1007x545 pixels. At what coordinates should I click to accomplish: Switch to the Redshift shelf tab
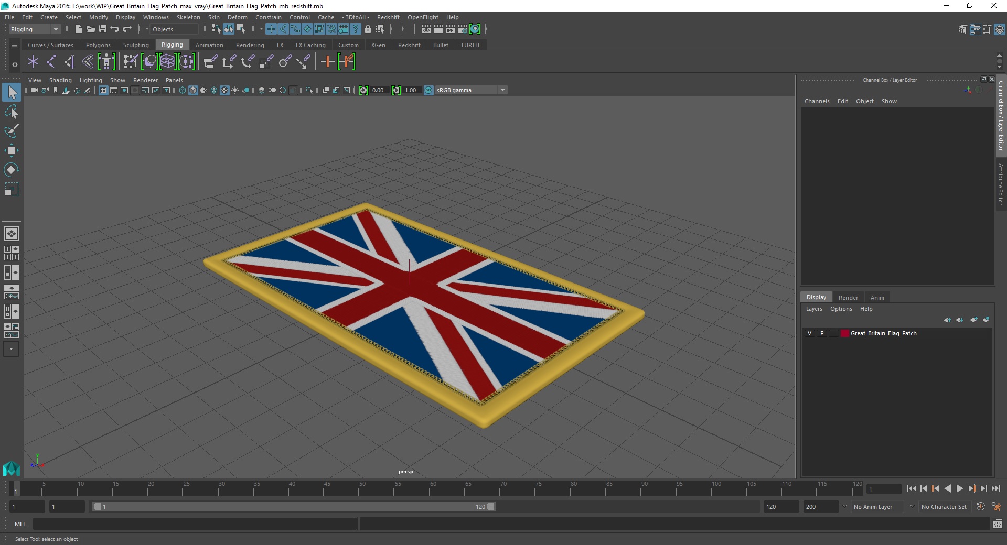tap(409, 45)
